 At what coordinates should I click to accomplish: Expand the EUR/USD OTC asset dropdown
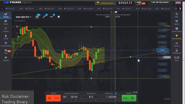click(x=23, y=17)
